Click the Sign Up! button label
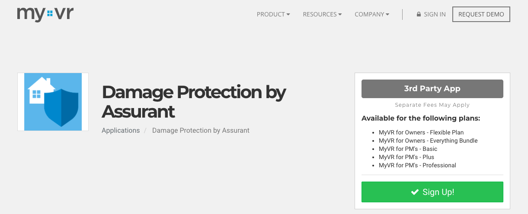Screen dimensions: 528x214 [438, 192]
